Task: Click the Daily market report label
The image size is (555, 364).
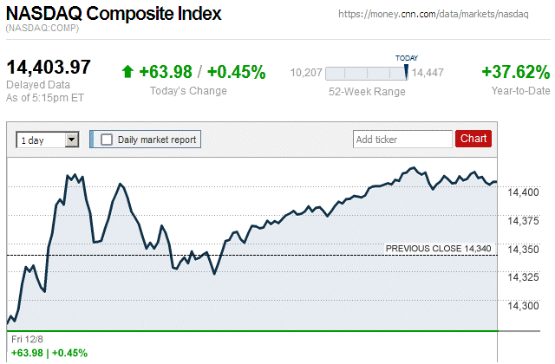Action: point(157,139)
